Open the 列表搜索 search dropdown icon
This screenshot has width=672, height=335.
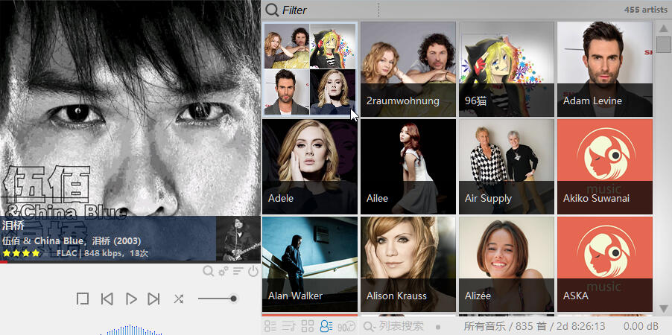370,327
